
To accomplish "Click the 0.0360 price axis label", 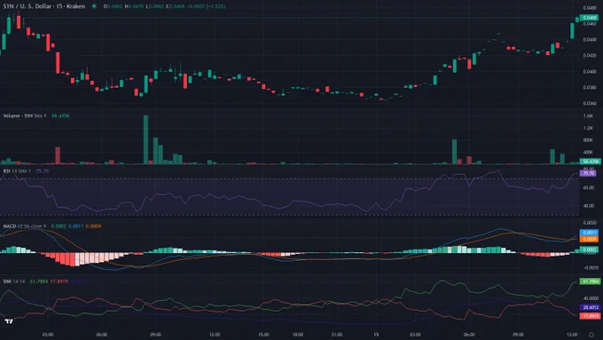I will tap(590, 103).
